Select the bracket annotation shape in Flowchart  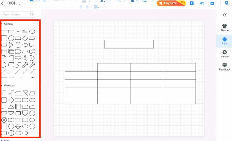coord(4,93)
